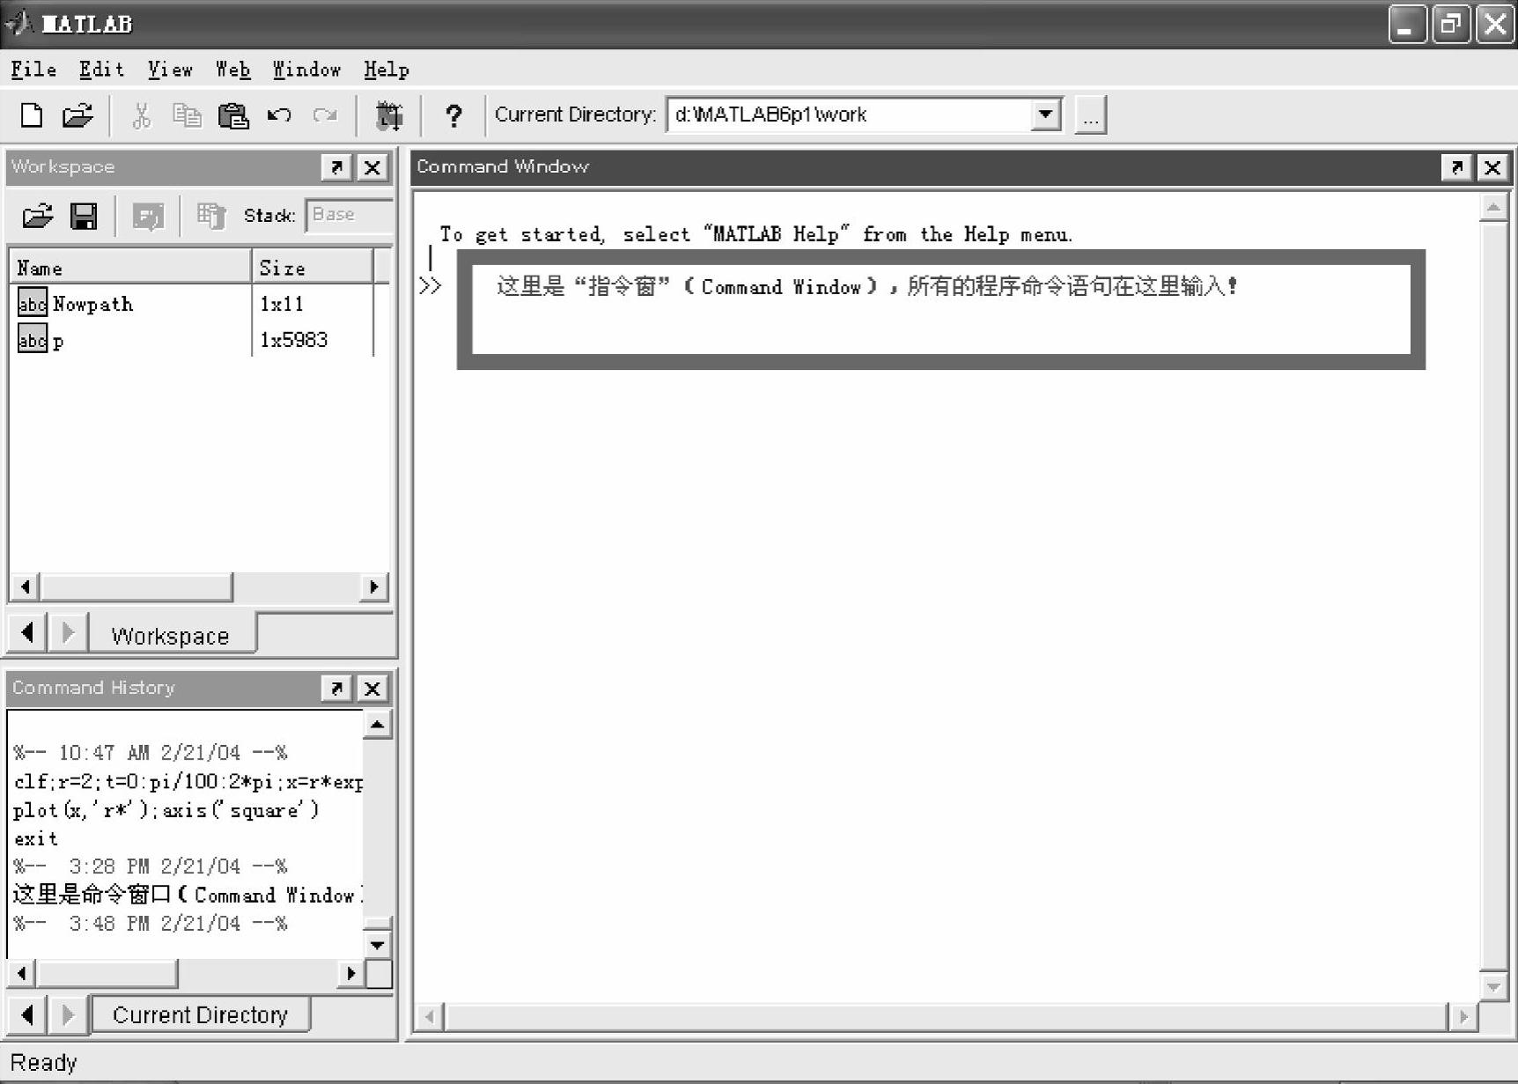Paste clipboard contents via the toolbar icon
This screenshot has width=1518, height=1084.
pos(233,115)
